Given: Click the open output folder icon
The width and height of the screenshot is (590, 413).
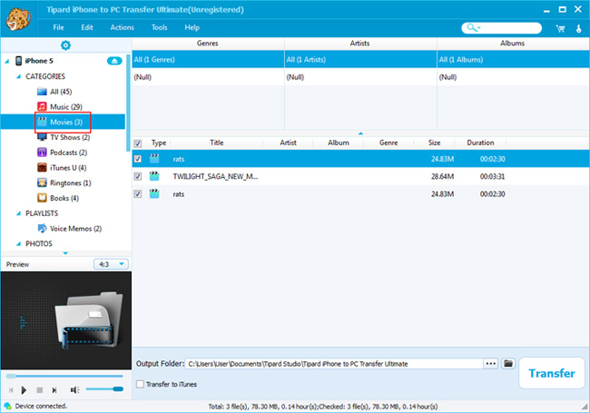Looking at the screenshot, I should (508, 363).
